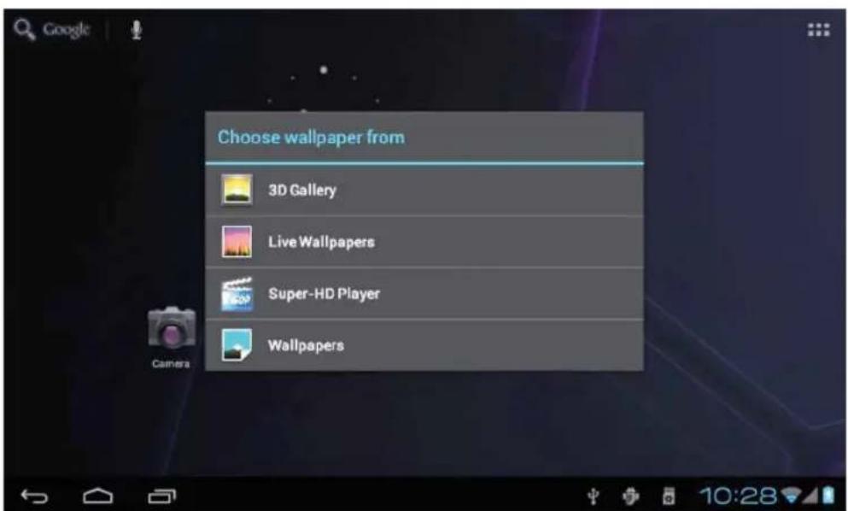Tap the Back navigation button

tap(34, 496)
